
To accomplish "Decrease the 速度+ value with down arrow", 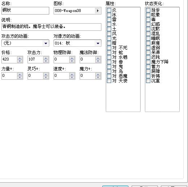I will pos(72,78).
